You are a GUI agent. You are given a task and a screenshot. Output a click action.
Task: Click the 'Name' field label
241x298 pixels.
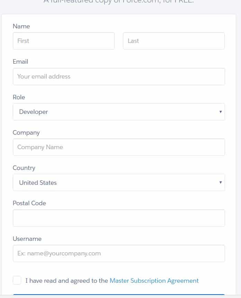pyautogui.click(x=21, y=26)
